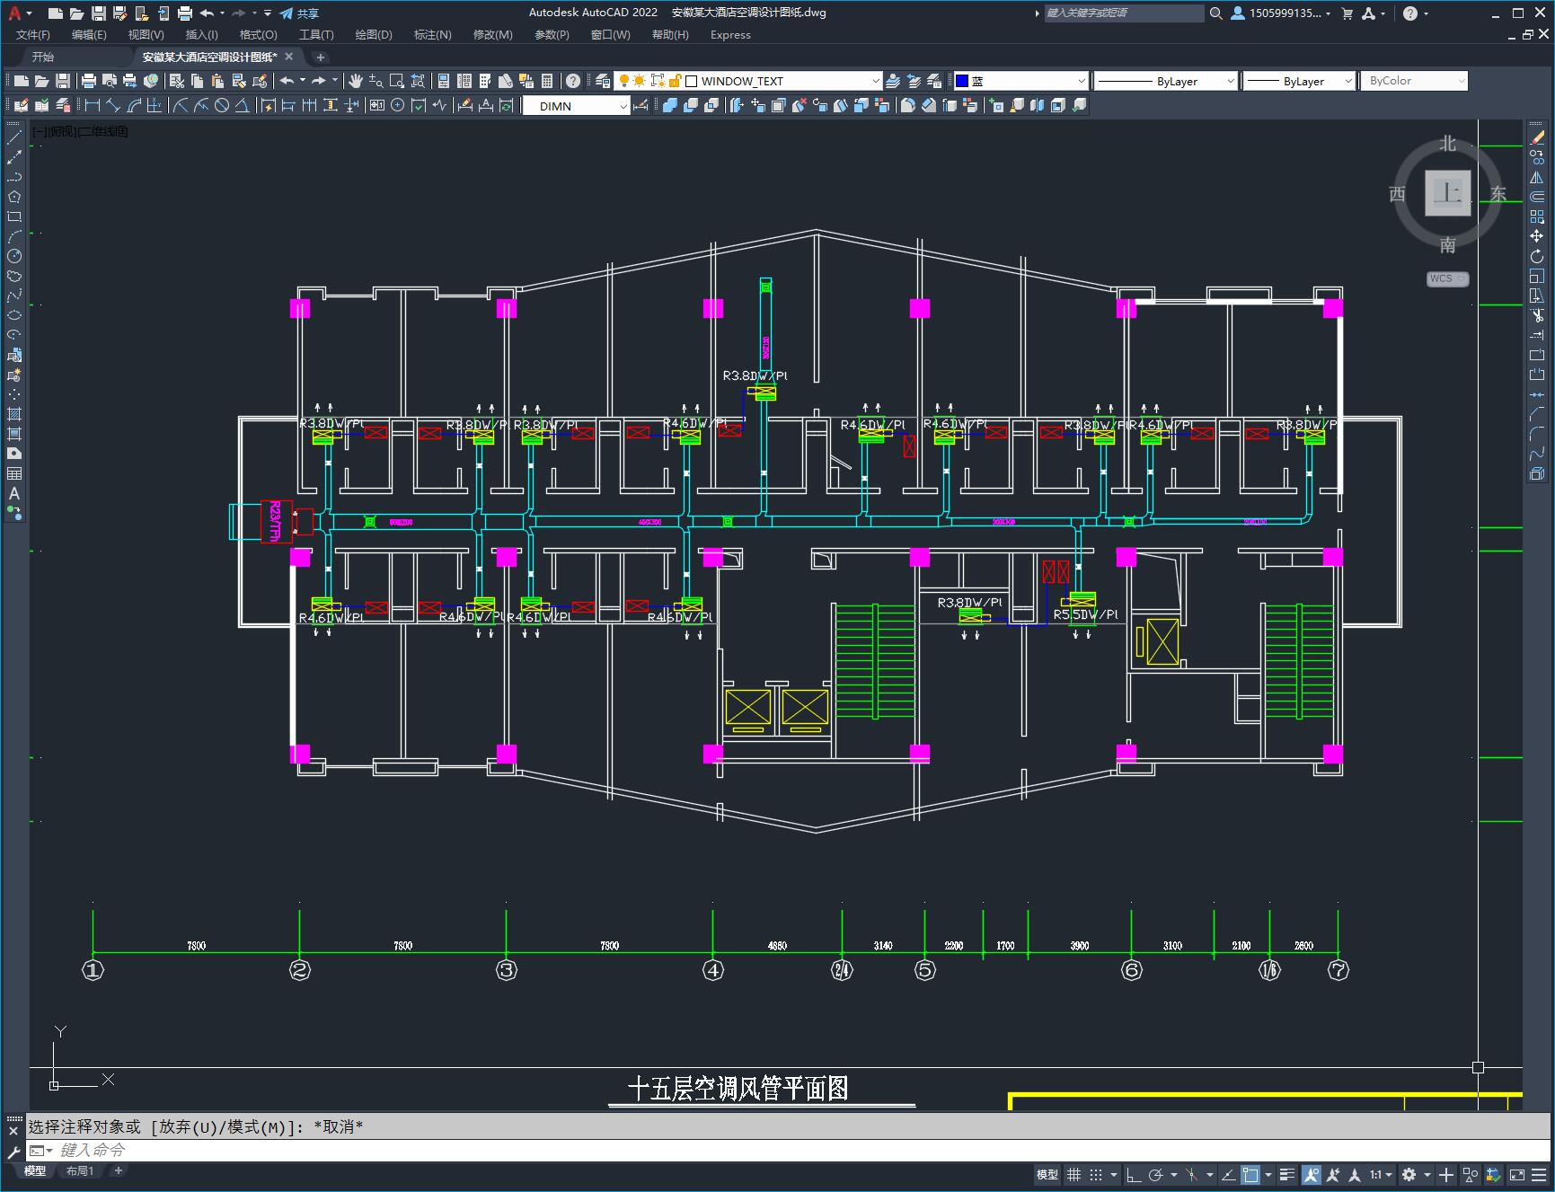Select the Rectangle draw tool
The image size is (1555, 1192).
coord(14,216)
